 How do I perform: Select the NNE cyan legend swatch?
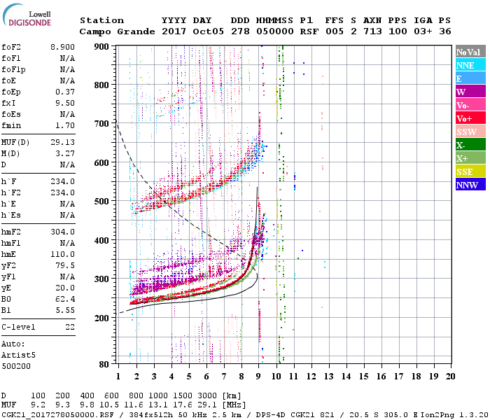point(470,65)
